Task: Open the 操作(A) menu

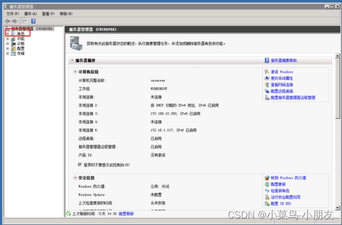Action: (x=31, y=14)
